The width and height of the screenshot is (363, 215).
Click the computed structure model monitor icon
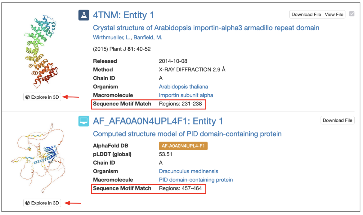84,121
